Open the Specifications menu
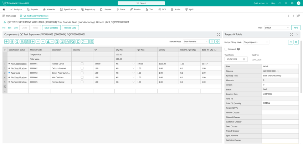The width and height of the screenshot is (303, 147). click(x=68, y=10)
